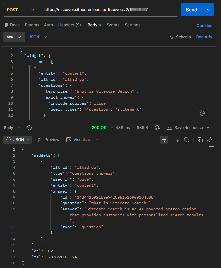Expand the raw body type dropdown
Viewport: 221px width, 268px height.
(x=14, y=37)
